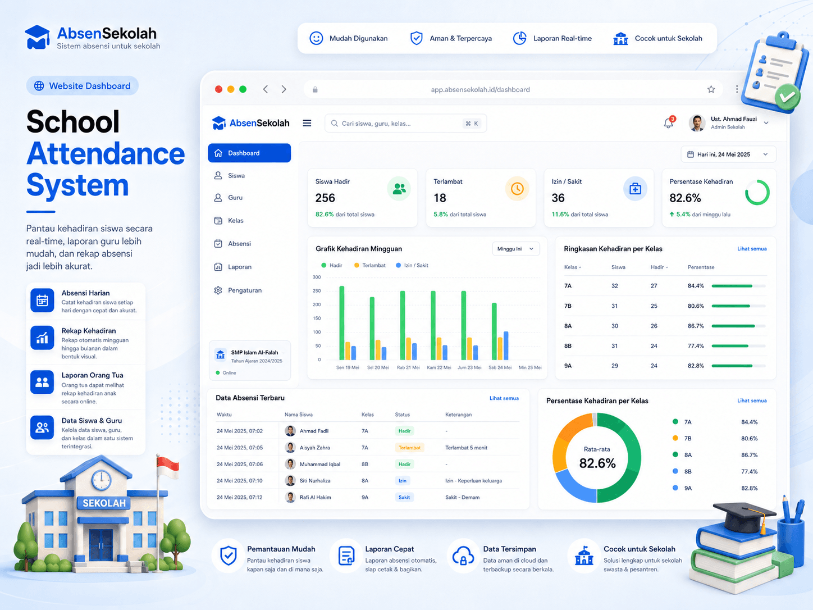Click the Aman & Terpercaya shield icon
Screen dimensions: 813x610
click(416, 38)
